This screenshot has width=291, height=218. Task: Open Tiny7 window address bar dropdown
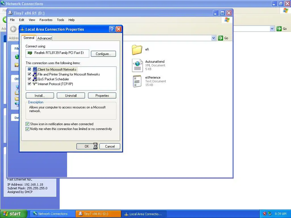(x=213, y=38)
